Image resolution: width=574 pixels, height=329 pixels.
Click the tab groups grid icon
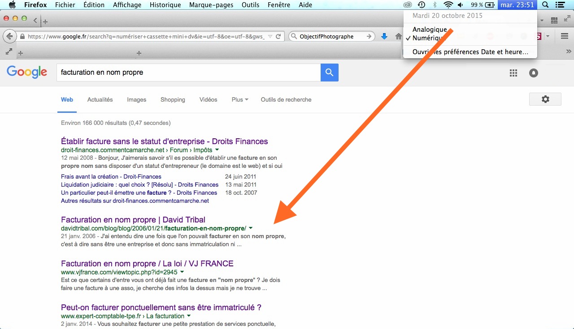tap(554, 20)
